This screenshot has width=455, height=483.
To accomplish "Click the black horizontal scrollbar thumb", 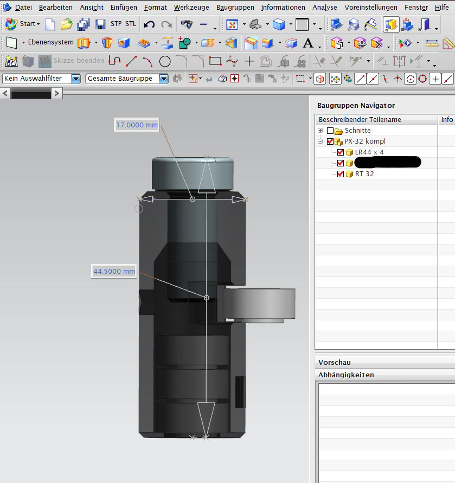I will (x=31, y=93).
